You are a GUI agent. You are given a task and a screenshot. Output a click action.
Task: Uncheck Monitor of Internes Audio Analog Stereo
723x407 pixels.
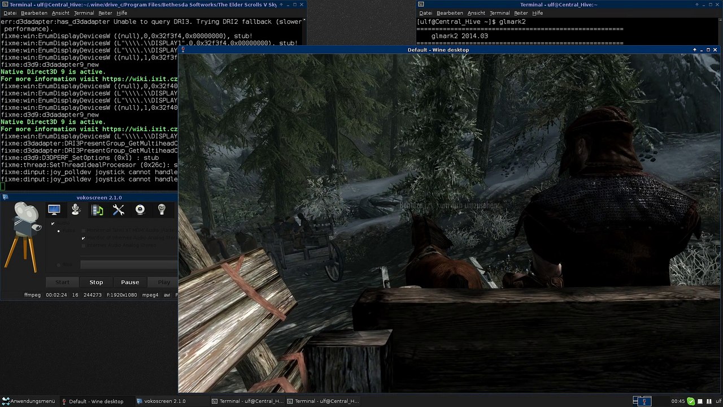(84, 238)
